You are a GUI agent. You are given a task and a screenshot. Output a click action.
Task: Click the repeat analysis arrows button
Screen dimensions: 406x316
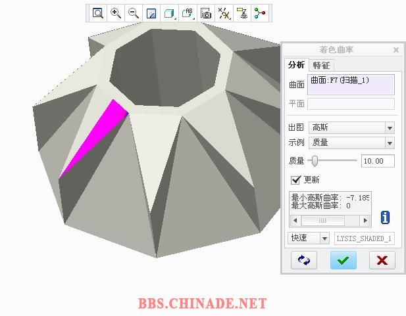304,260
